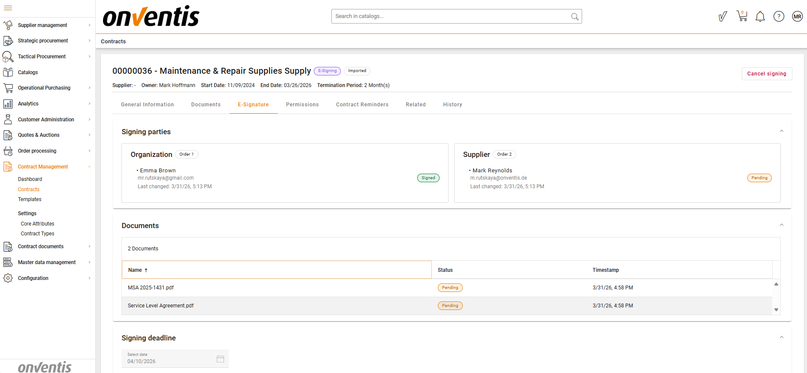Click the shopping cart icon
The height and width of the screenshot is (373, 807).
tap(742, 16)
